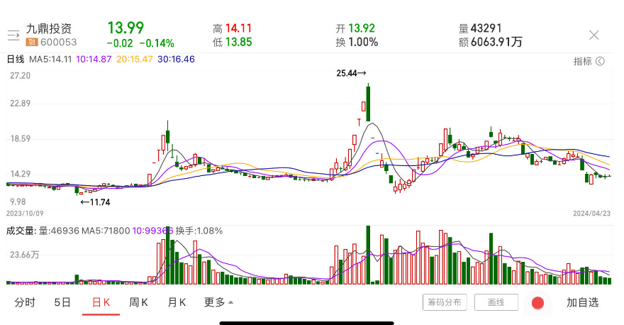Tap the 25.44 peak price marker
624x325 pixels.
tap(351, 72)
